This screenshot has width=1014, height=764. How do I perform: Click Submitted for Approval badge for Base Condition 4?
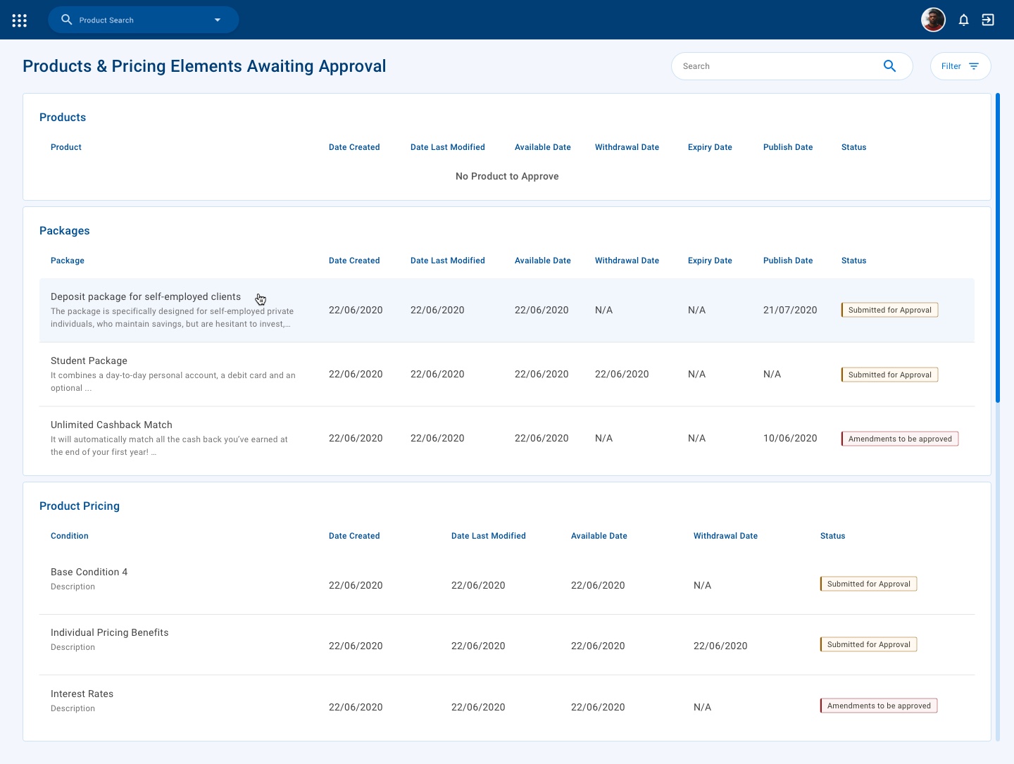[868, 584]
